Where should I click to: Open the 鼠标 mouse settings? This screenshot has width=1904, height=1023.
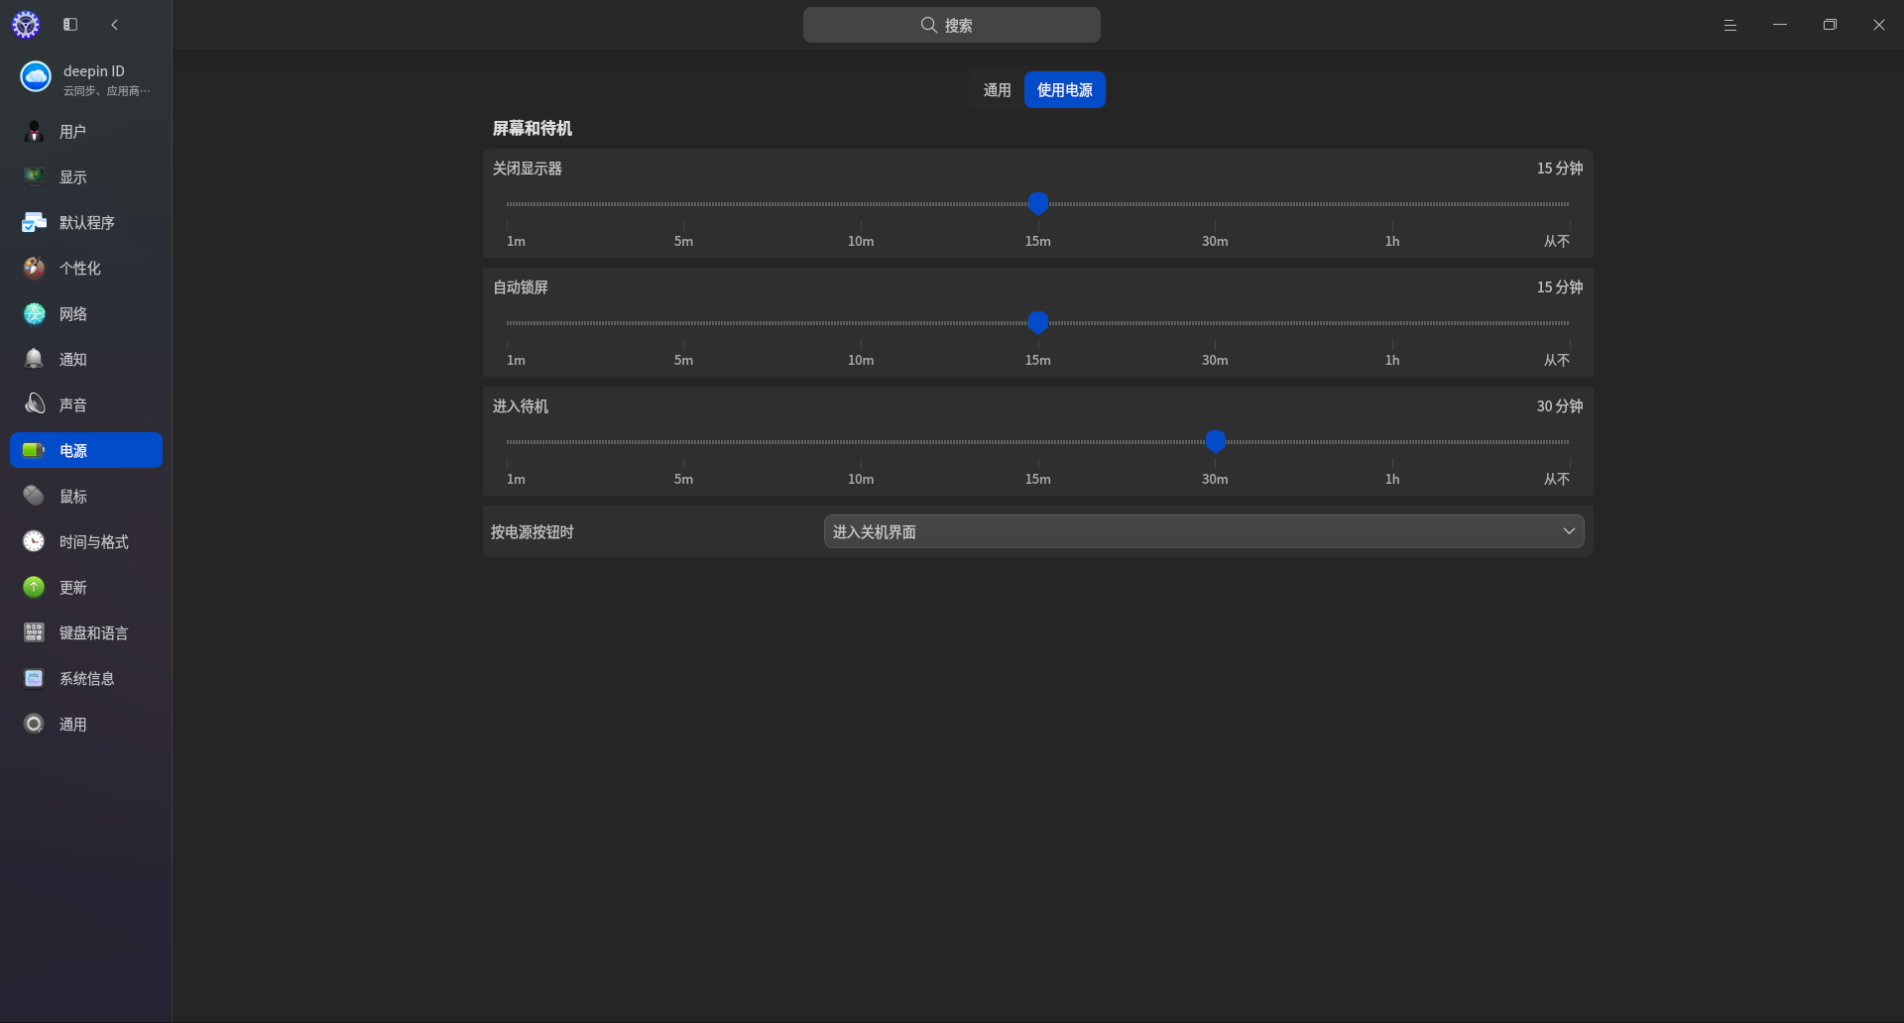coord(86,497)
